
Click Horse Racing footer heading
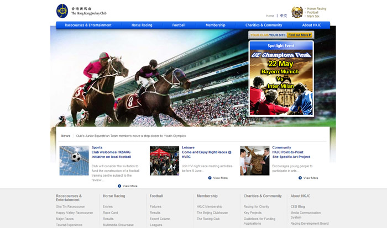pyautogui.click(x=114, y=196)
